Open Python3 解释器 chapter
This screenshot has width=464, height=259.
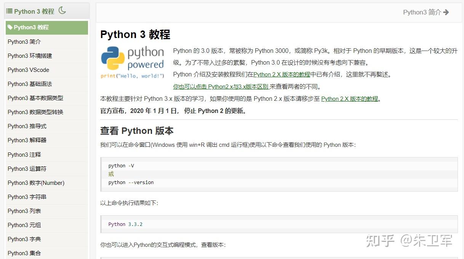click(27, 140)
